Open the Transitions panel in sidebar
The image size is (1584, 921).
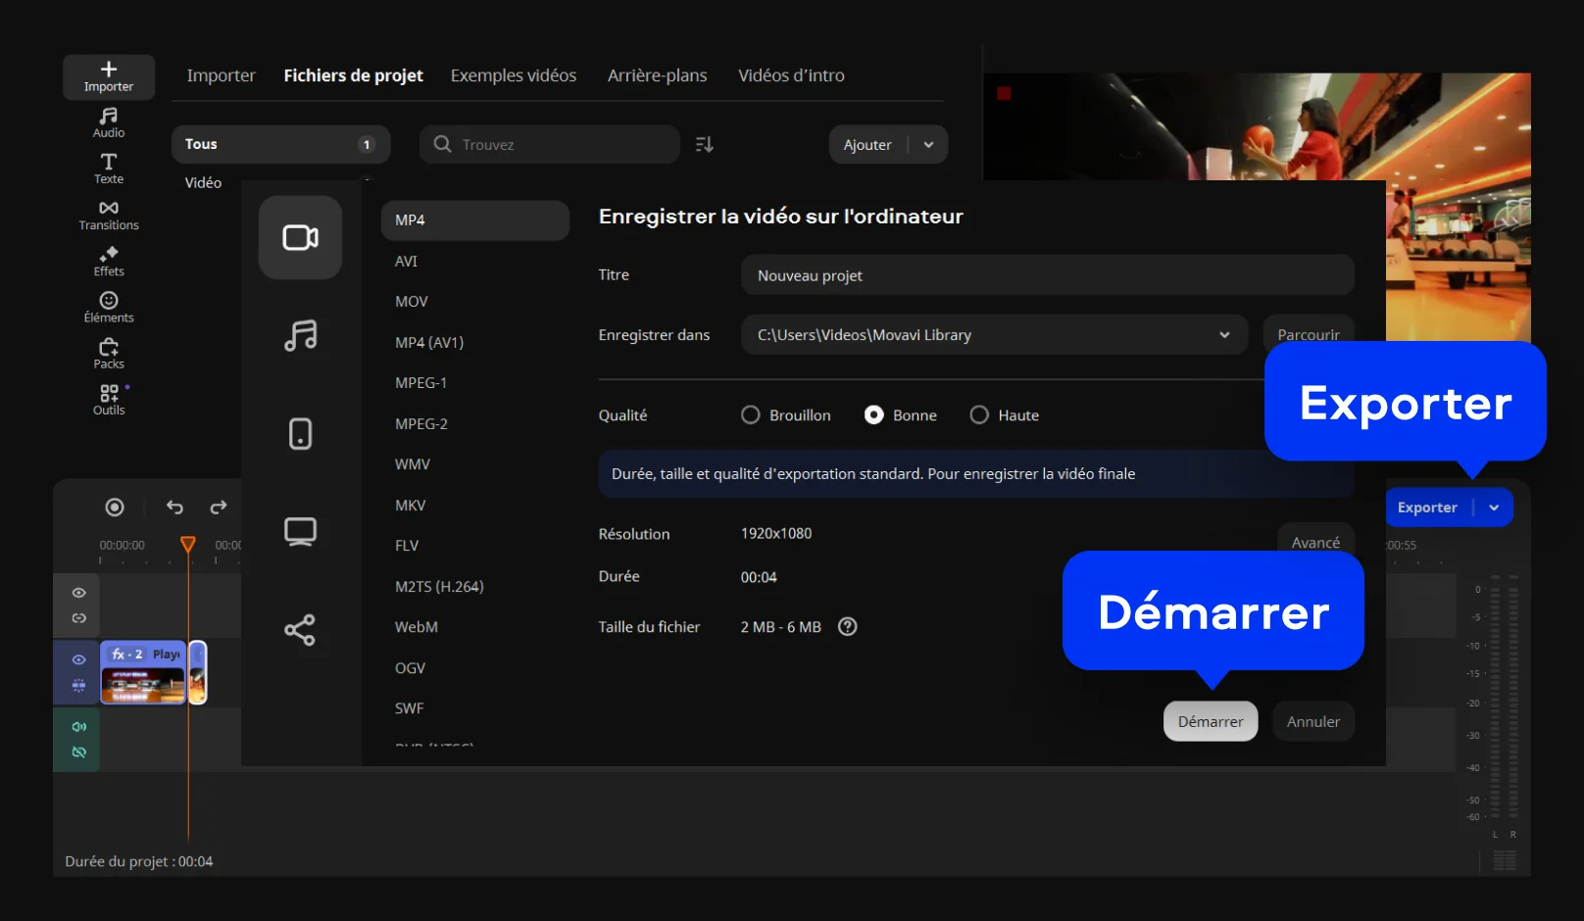tap(109, 216)
